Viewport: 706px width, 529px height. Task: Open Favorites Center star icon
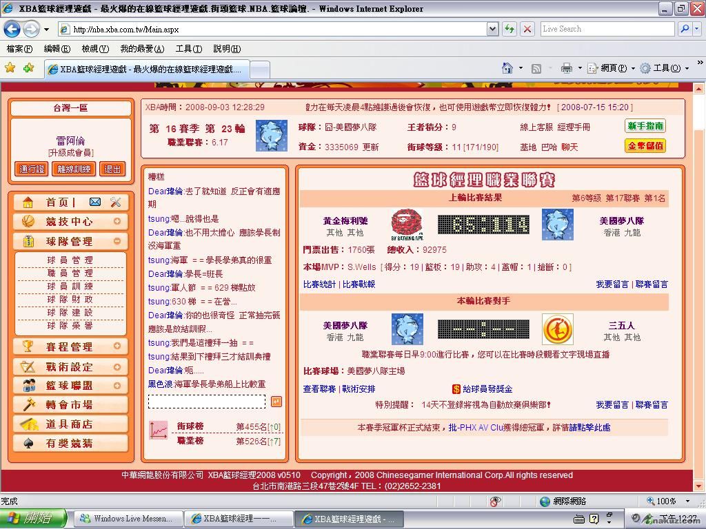tap(10, 68)
